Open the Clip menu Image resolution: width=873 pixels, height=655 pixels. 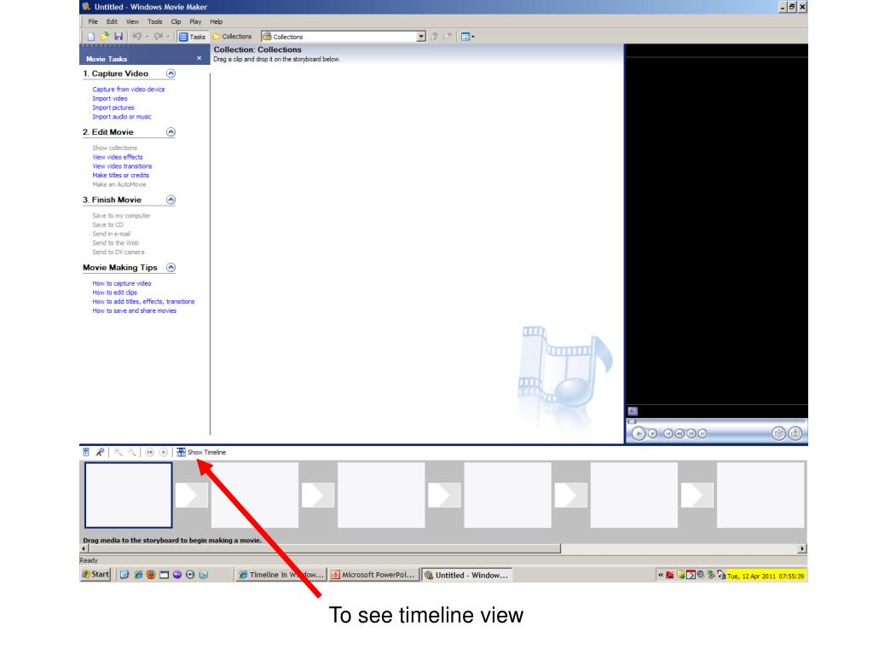click(176, 21)
